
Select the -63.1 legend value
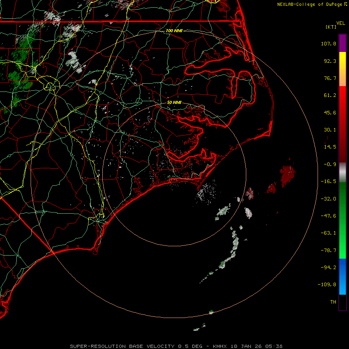[328, 233]
